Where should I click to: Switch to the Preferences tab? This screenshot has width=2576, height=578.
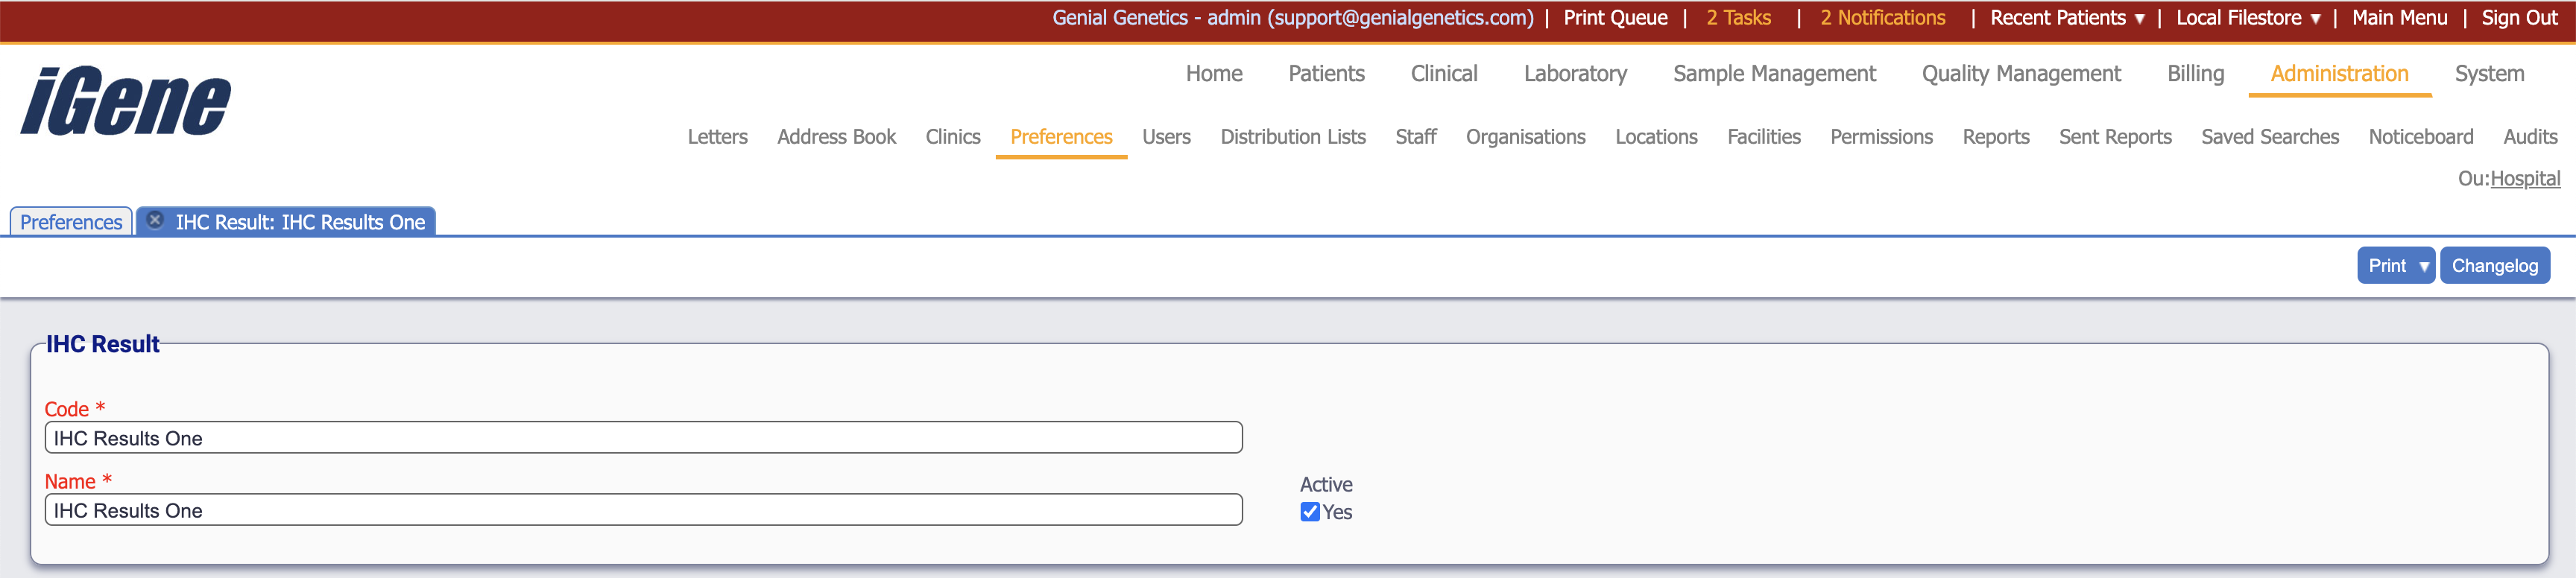click(x=71, y=222)
